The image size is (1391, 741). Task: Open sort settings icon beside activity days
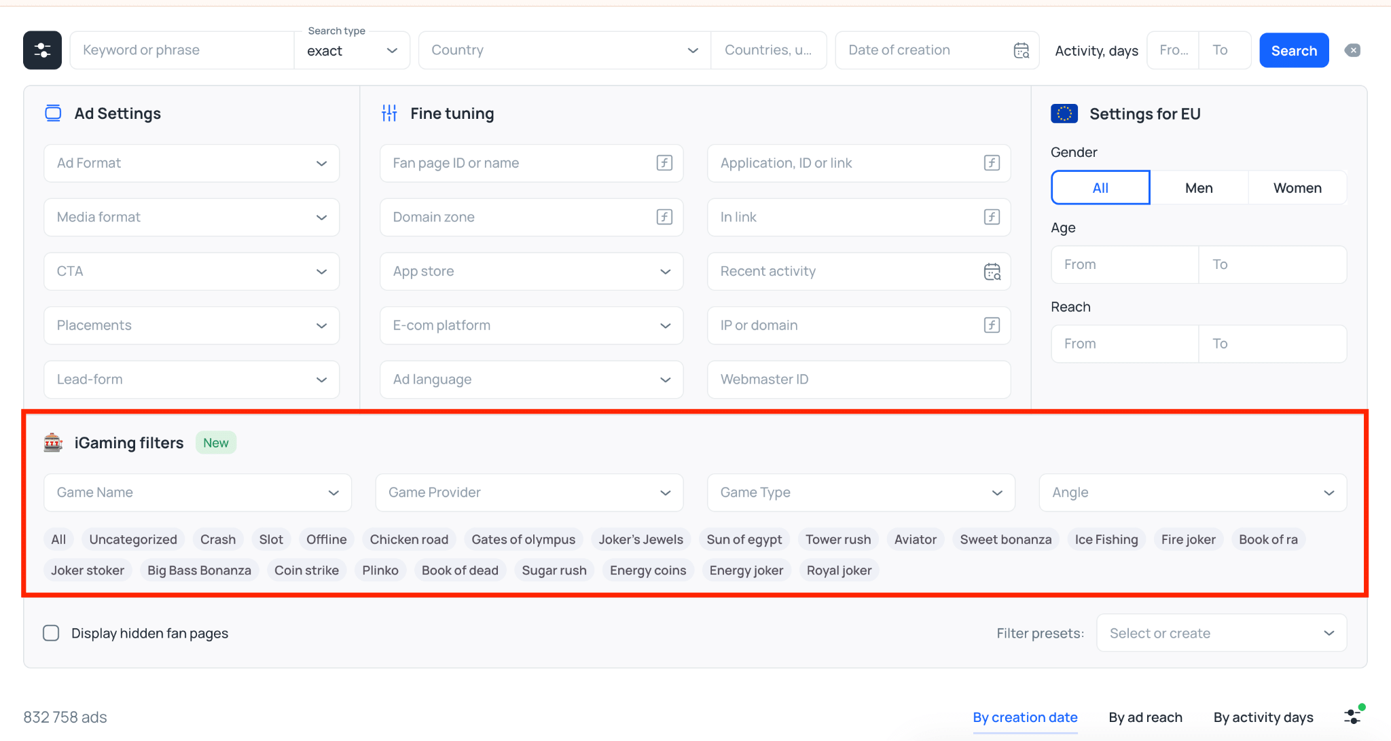(1354, 716)
